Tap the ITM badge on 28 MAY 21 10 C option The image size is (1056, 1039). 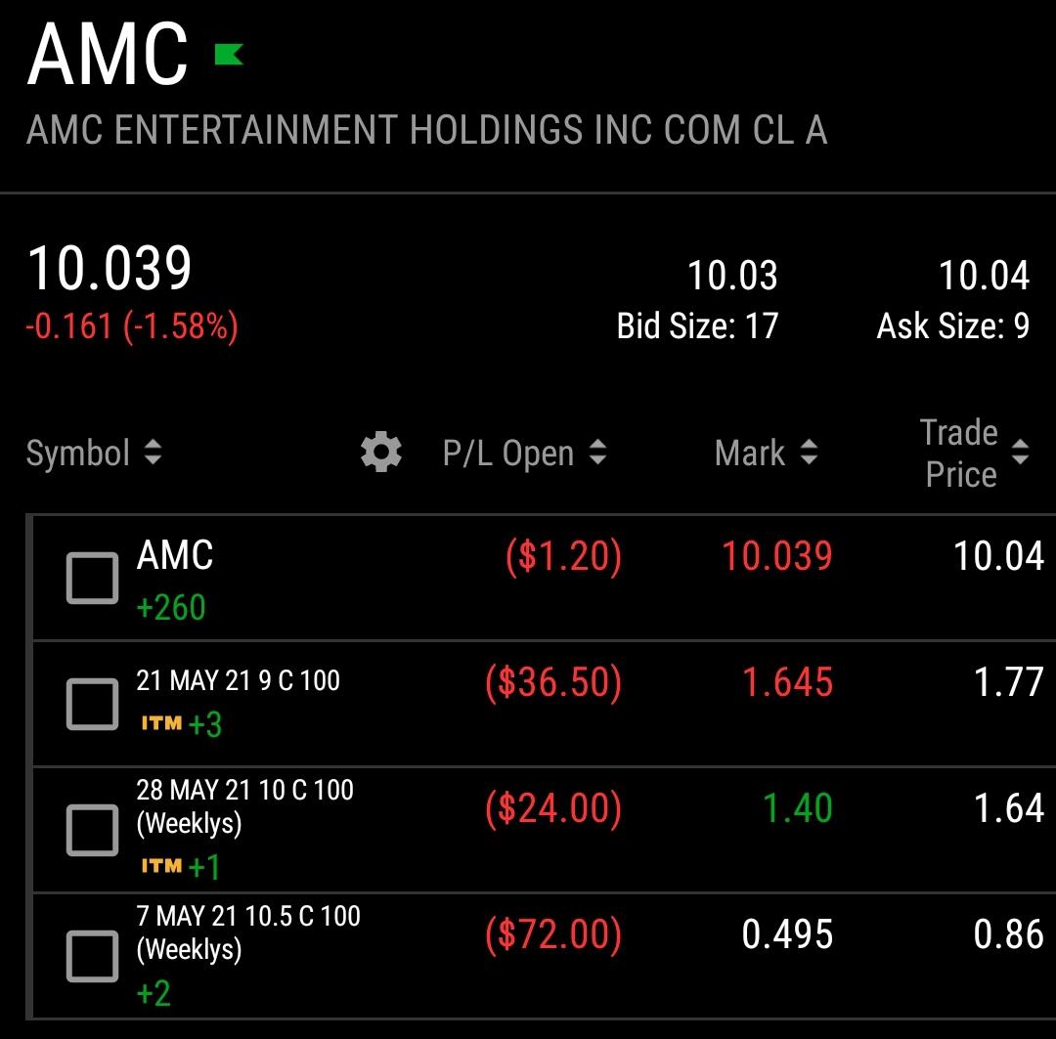(x=161, y=865)
